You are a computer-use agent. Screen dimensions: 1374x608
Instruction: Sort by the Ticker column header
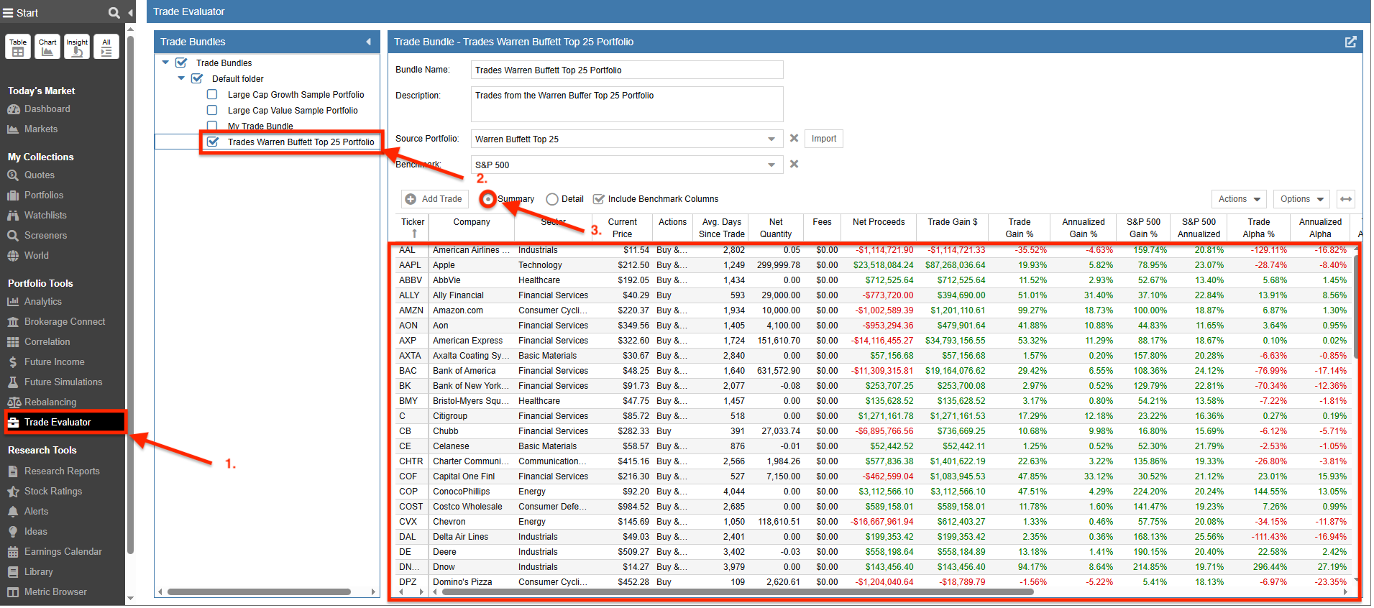pos(413,228)
